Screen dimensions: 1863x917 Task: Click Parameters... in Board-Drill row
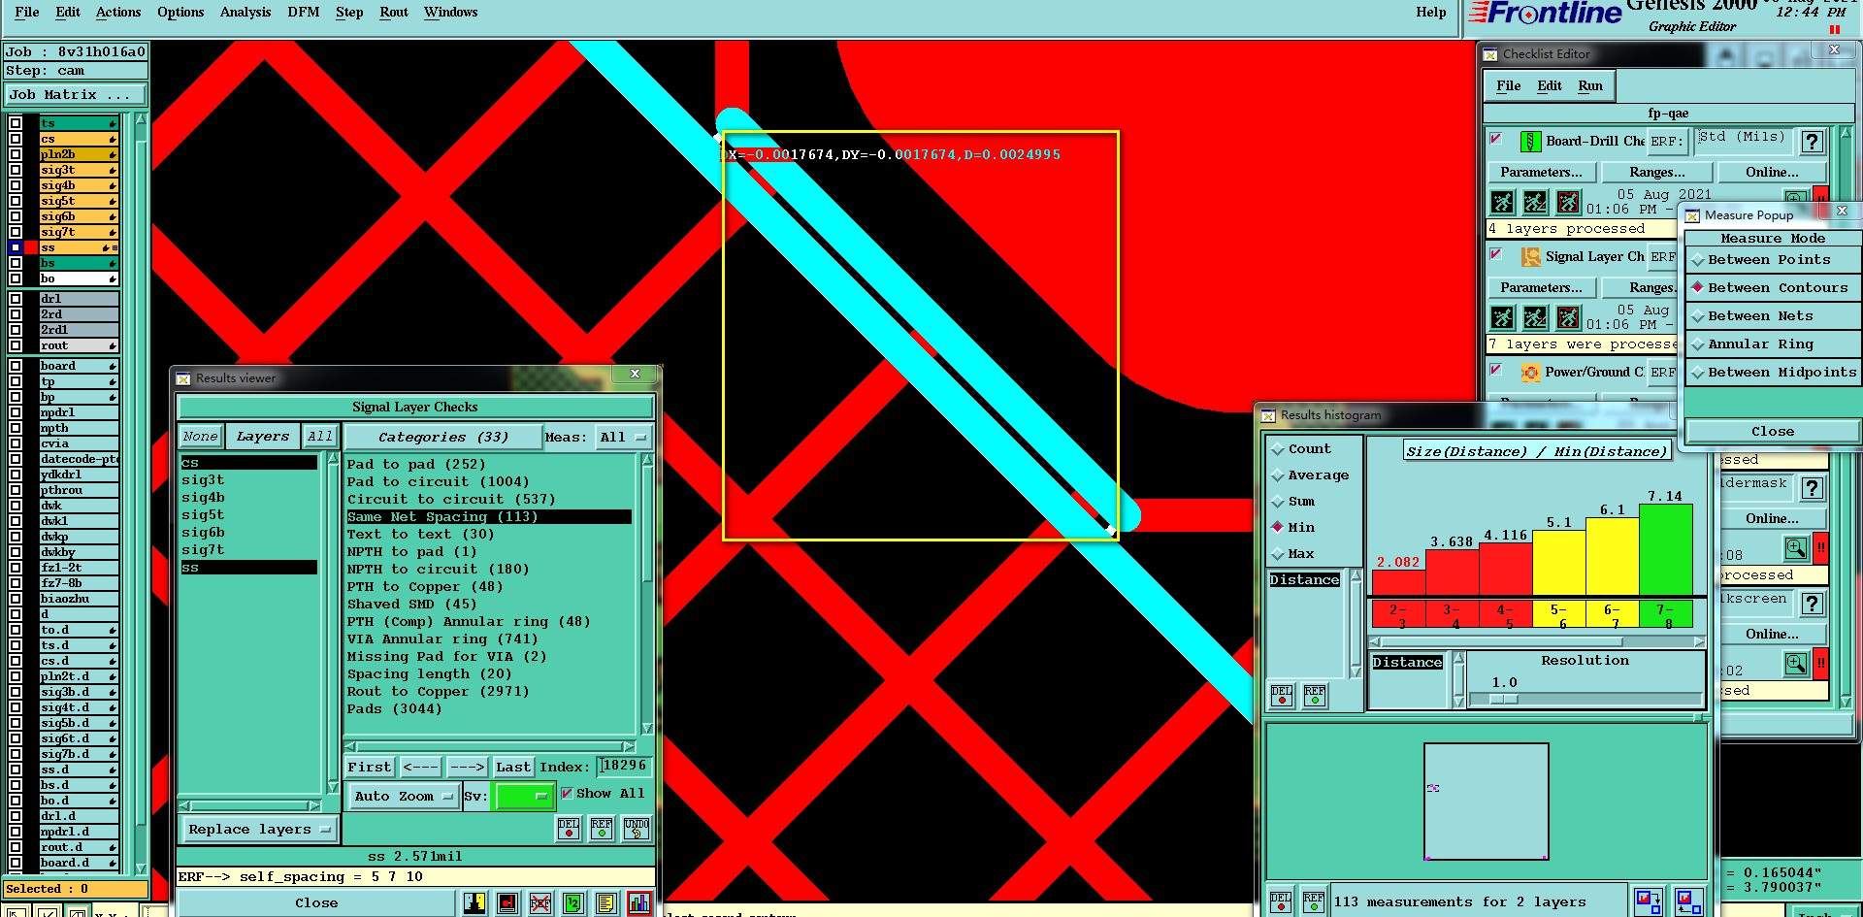[x=1541, y=173]
